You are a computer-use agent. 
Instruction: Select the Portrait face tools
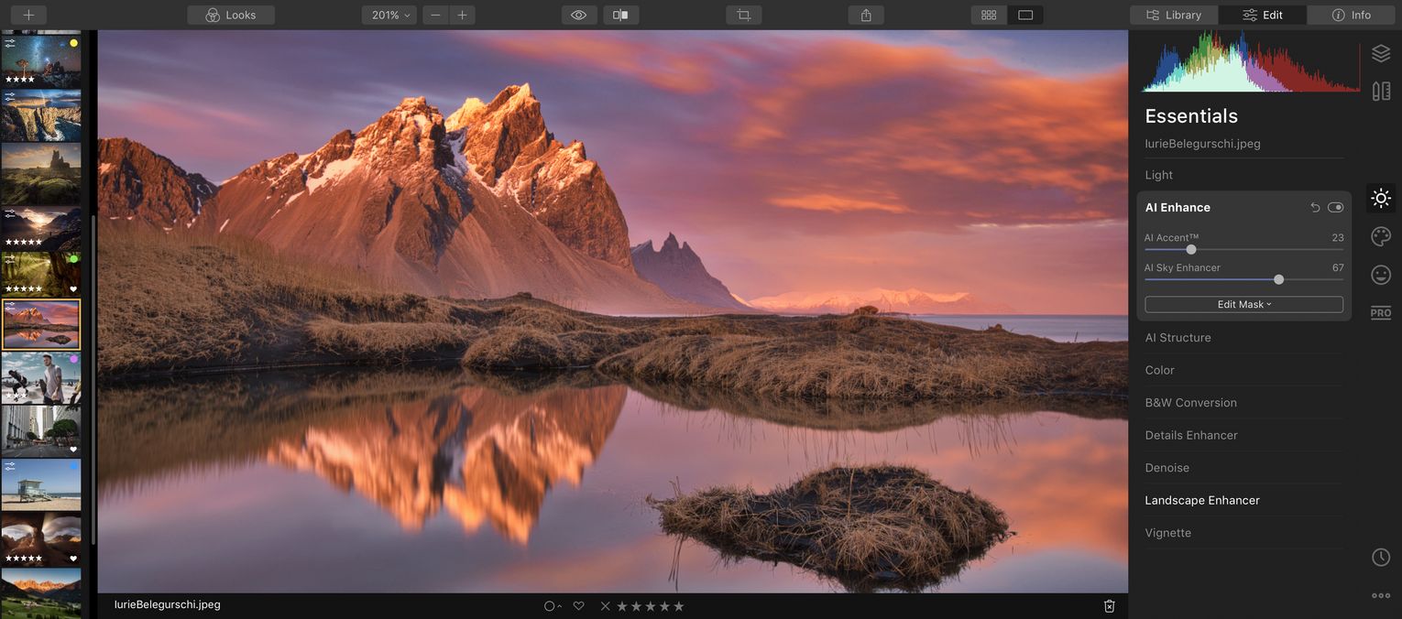(x=1381, y=275)
